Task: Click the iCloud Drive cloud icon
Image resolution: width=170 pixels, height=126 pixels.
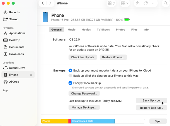Action: (5, 68)
